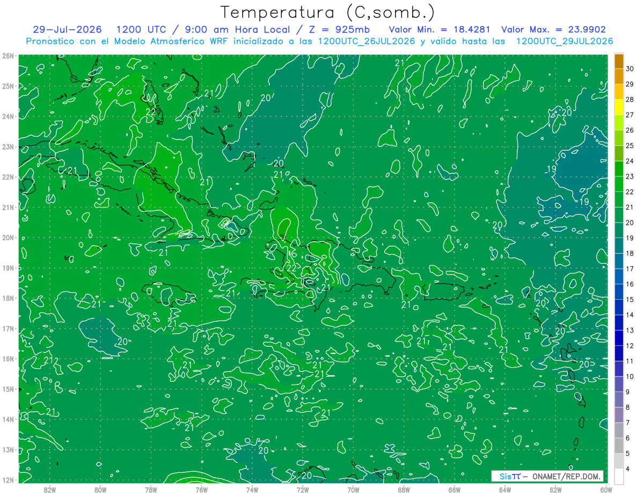Viewport: 644px width, 497px height.
Task: Click the "70W" longitude axis label
Action: [x=353, y=489]
